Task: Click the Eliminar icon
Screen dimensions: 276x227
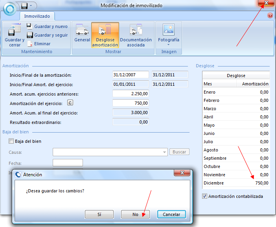Action: tap(29, 44)
